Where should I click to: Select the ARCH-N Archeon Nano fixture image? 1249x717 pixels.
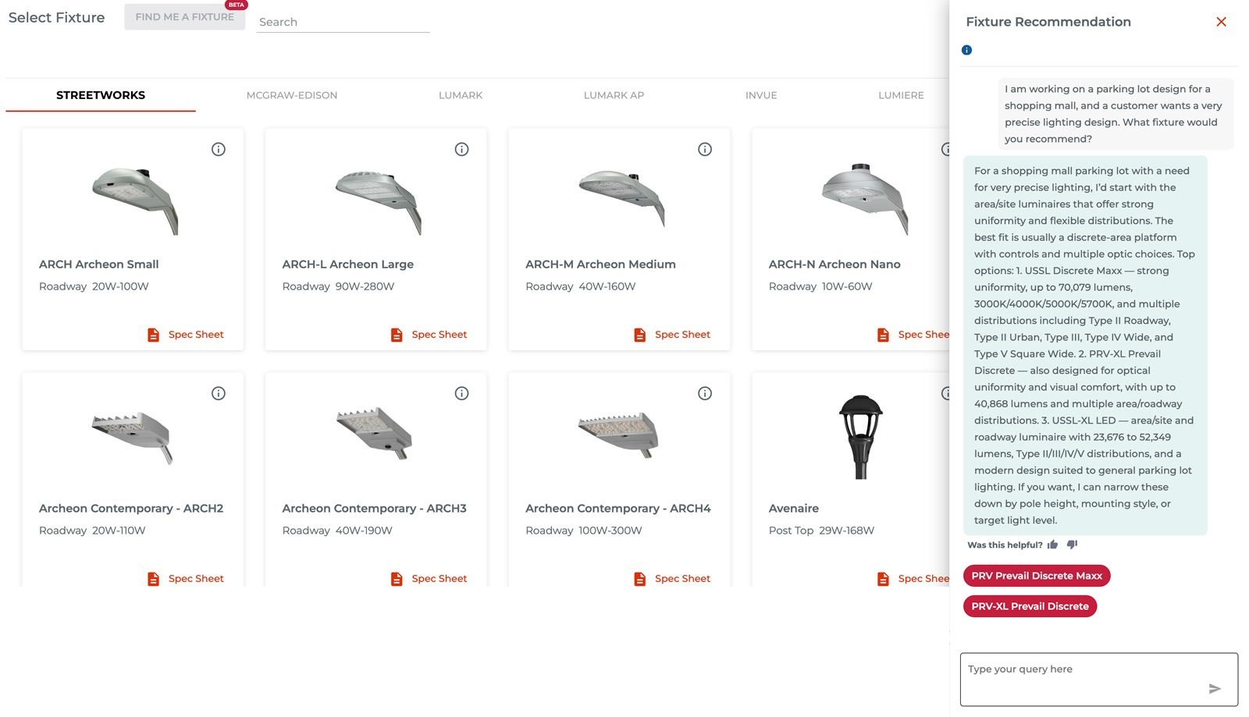(x=865, y=198)
